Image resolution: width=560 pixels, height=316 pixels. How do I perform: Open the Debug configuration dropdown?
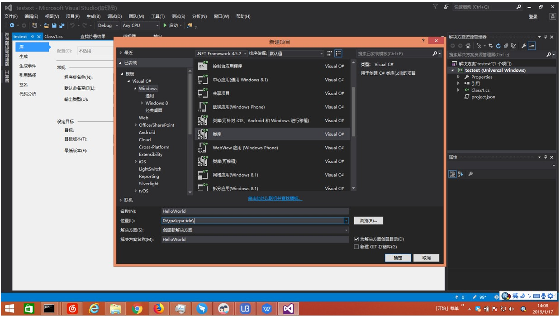tap(107, 25)
